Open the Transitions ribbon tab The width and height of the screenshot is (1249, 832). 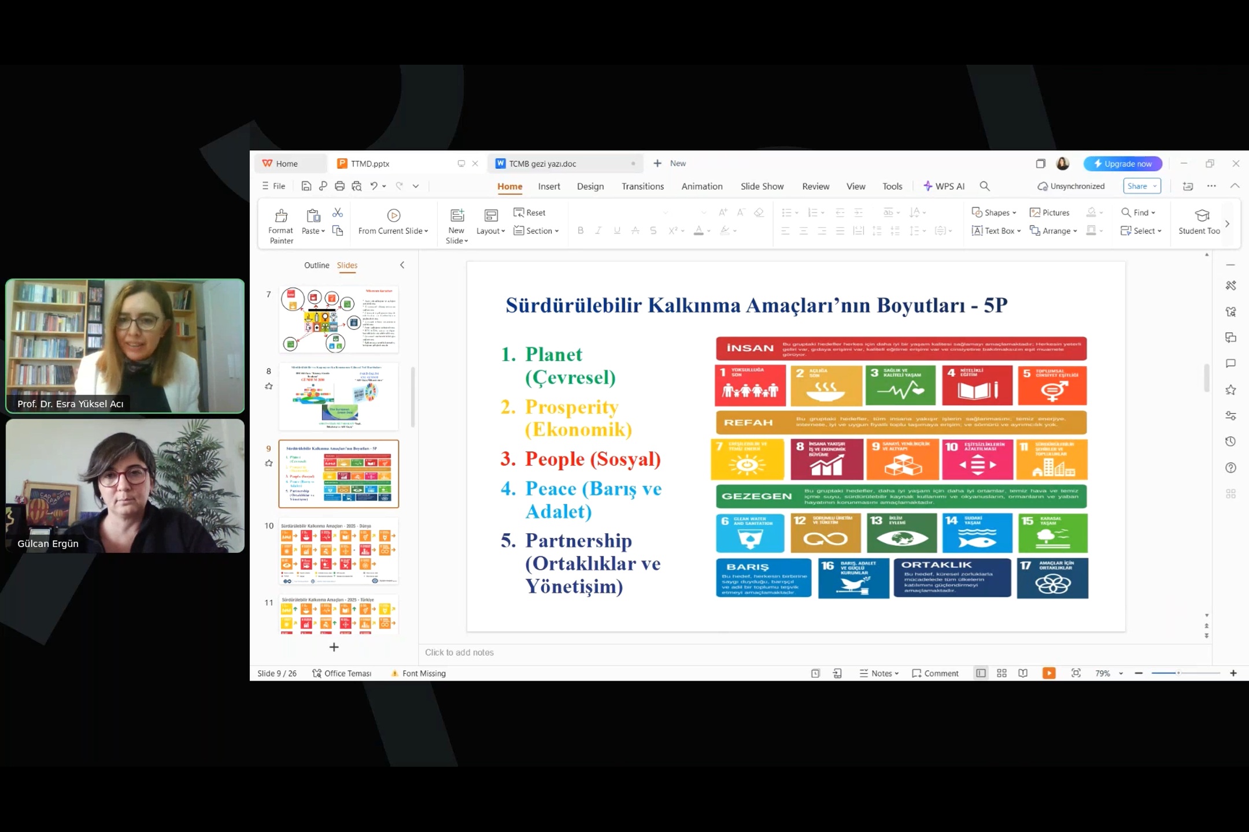tap(642, 186)
